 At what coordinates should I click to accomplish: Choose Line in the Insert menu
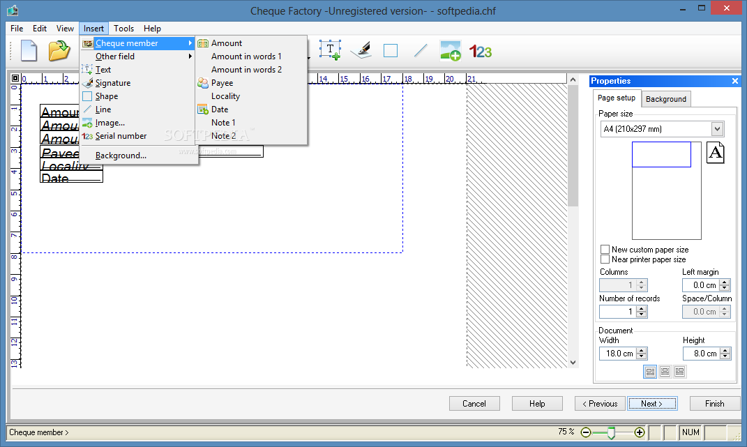pos(139,109)
